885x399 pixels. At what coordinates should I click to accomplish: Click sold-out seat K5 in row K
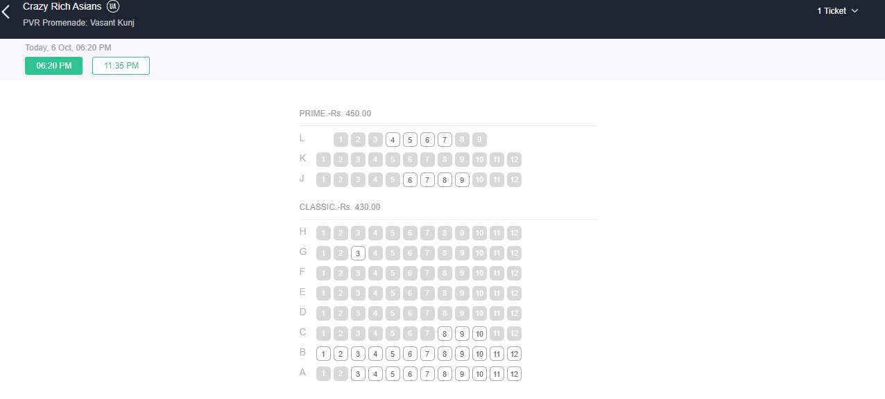(x=393, y=159)
